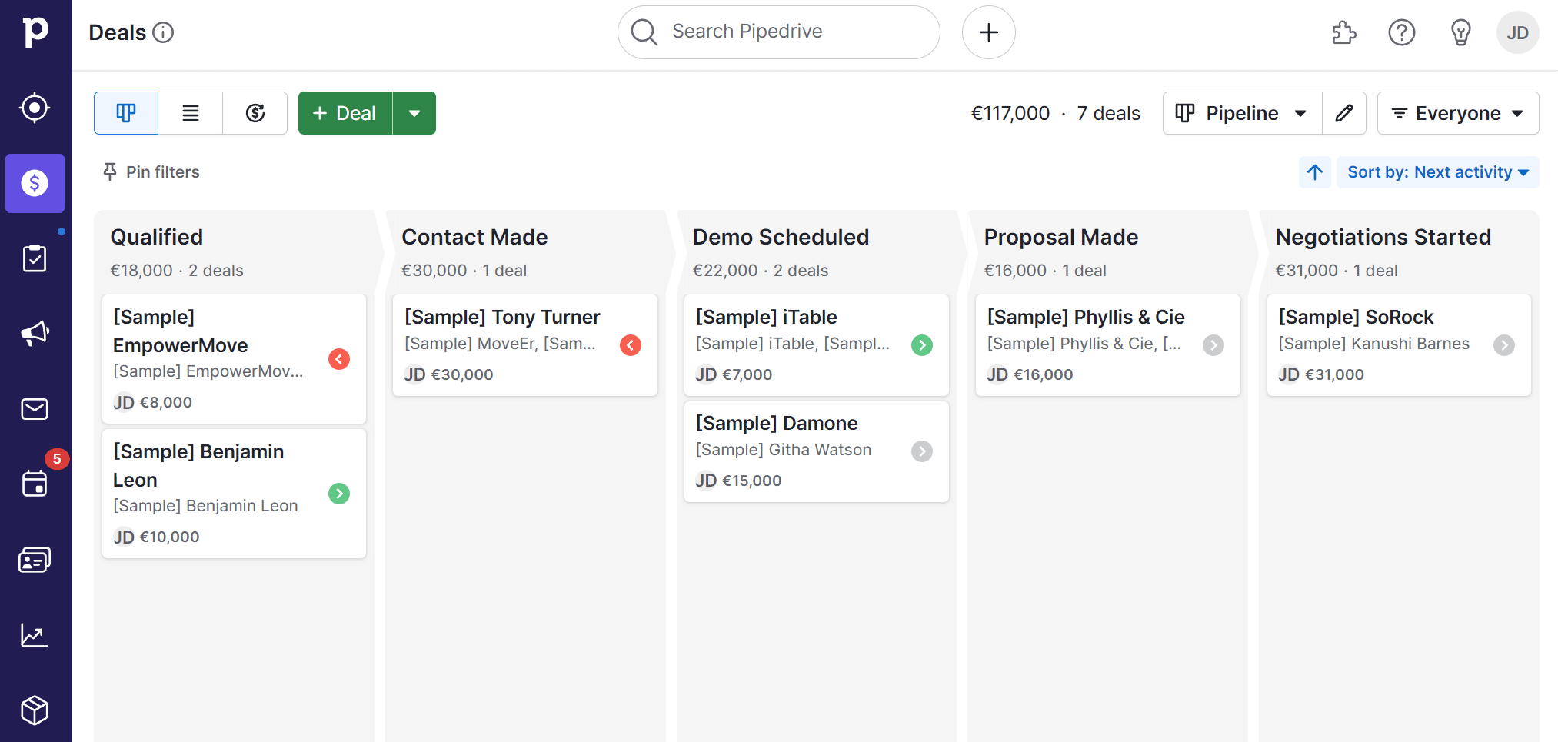The height and width of the screenshot is (742, 1558).
Task: Click Damone grey activity arrow icon
Action: pyautogui.click(x=922, y=451)
